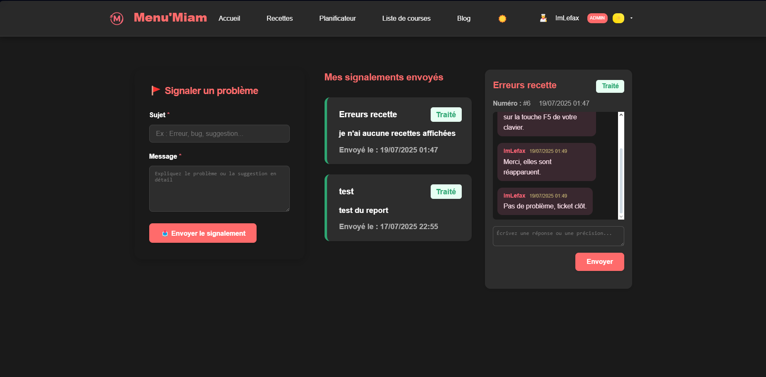Focus the Sujet input field

click(219, 134)
